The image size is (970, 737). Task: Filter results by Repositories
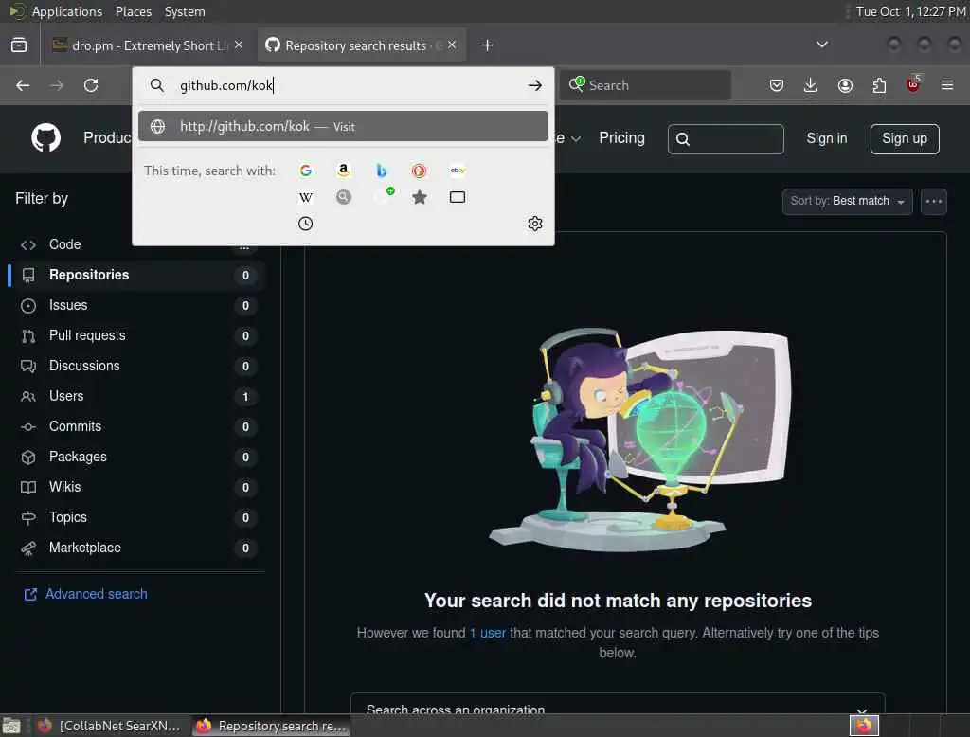[136, 275]
